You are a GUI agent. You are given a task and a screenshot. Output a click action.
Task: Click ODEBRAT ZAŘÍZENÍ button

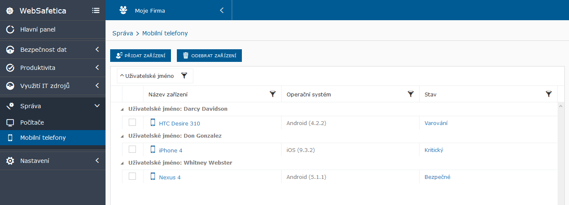[209, 56]
